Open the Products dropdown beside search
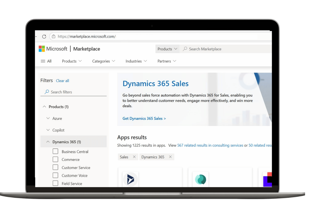This screenshot has height=221, width=315. click(x=167, y=49)
